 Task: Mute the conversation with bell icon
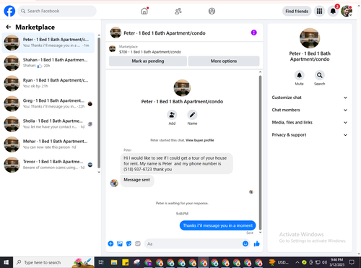point(300,75)
